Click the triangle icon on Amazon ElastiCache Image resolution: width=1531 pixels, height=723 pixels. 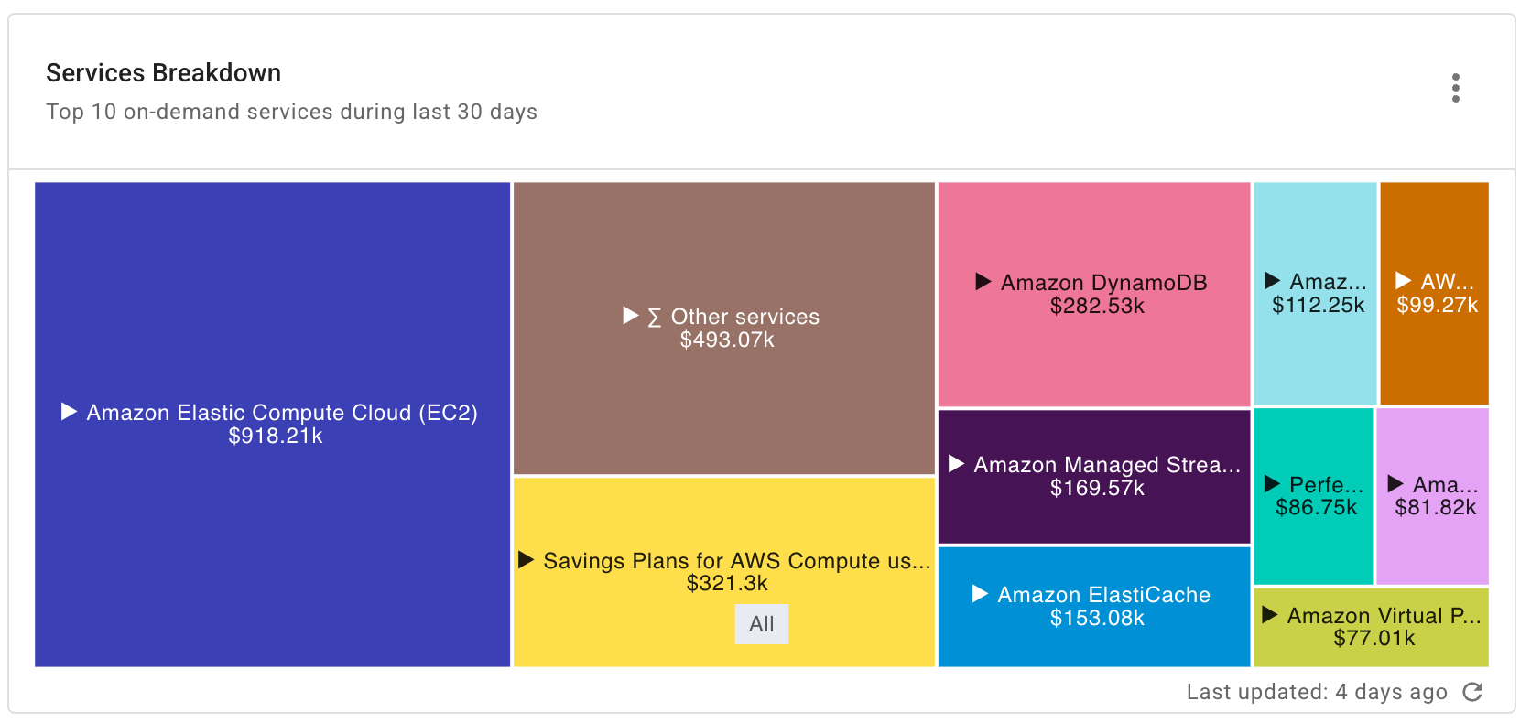pos(978,594)
